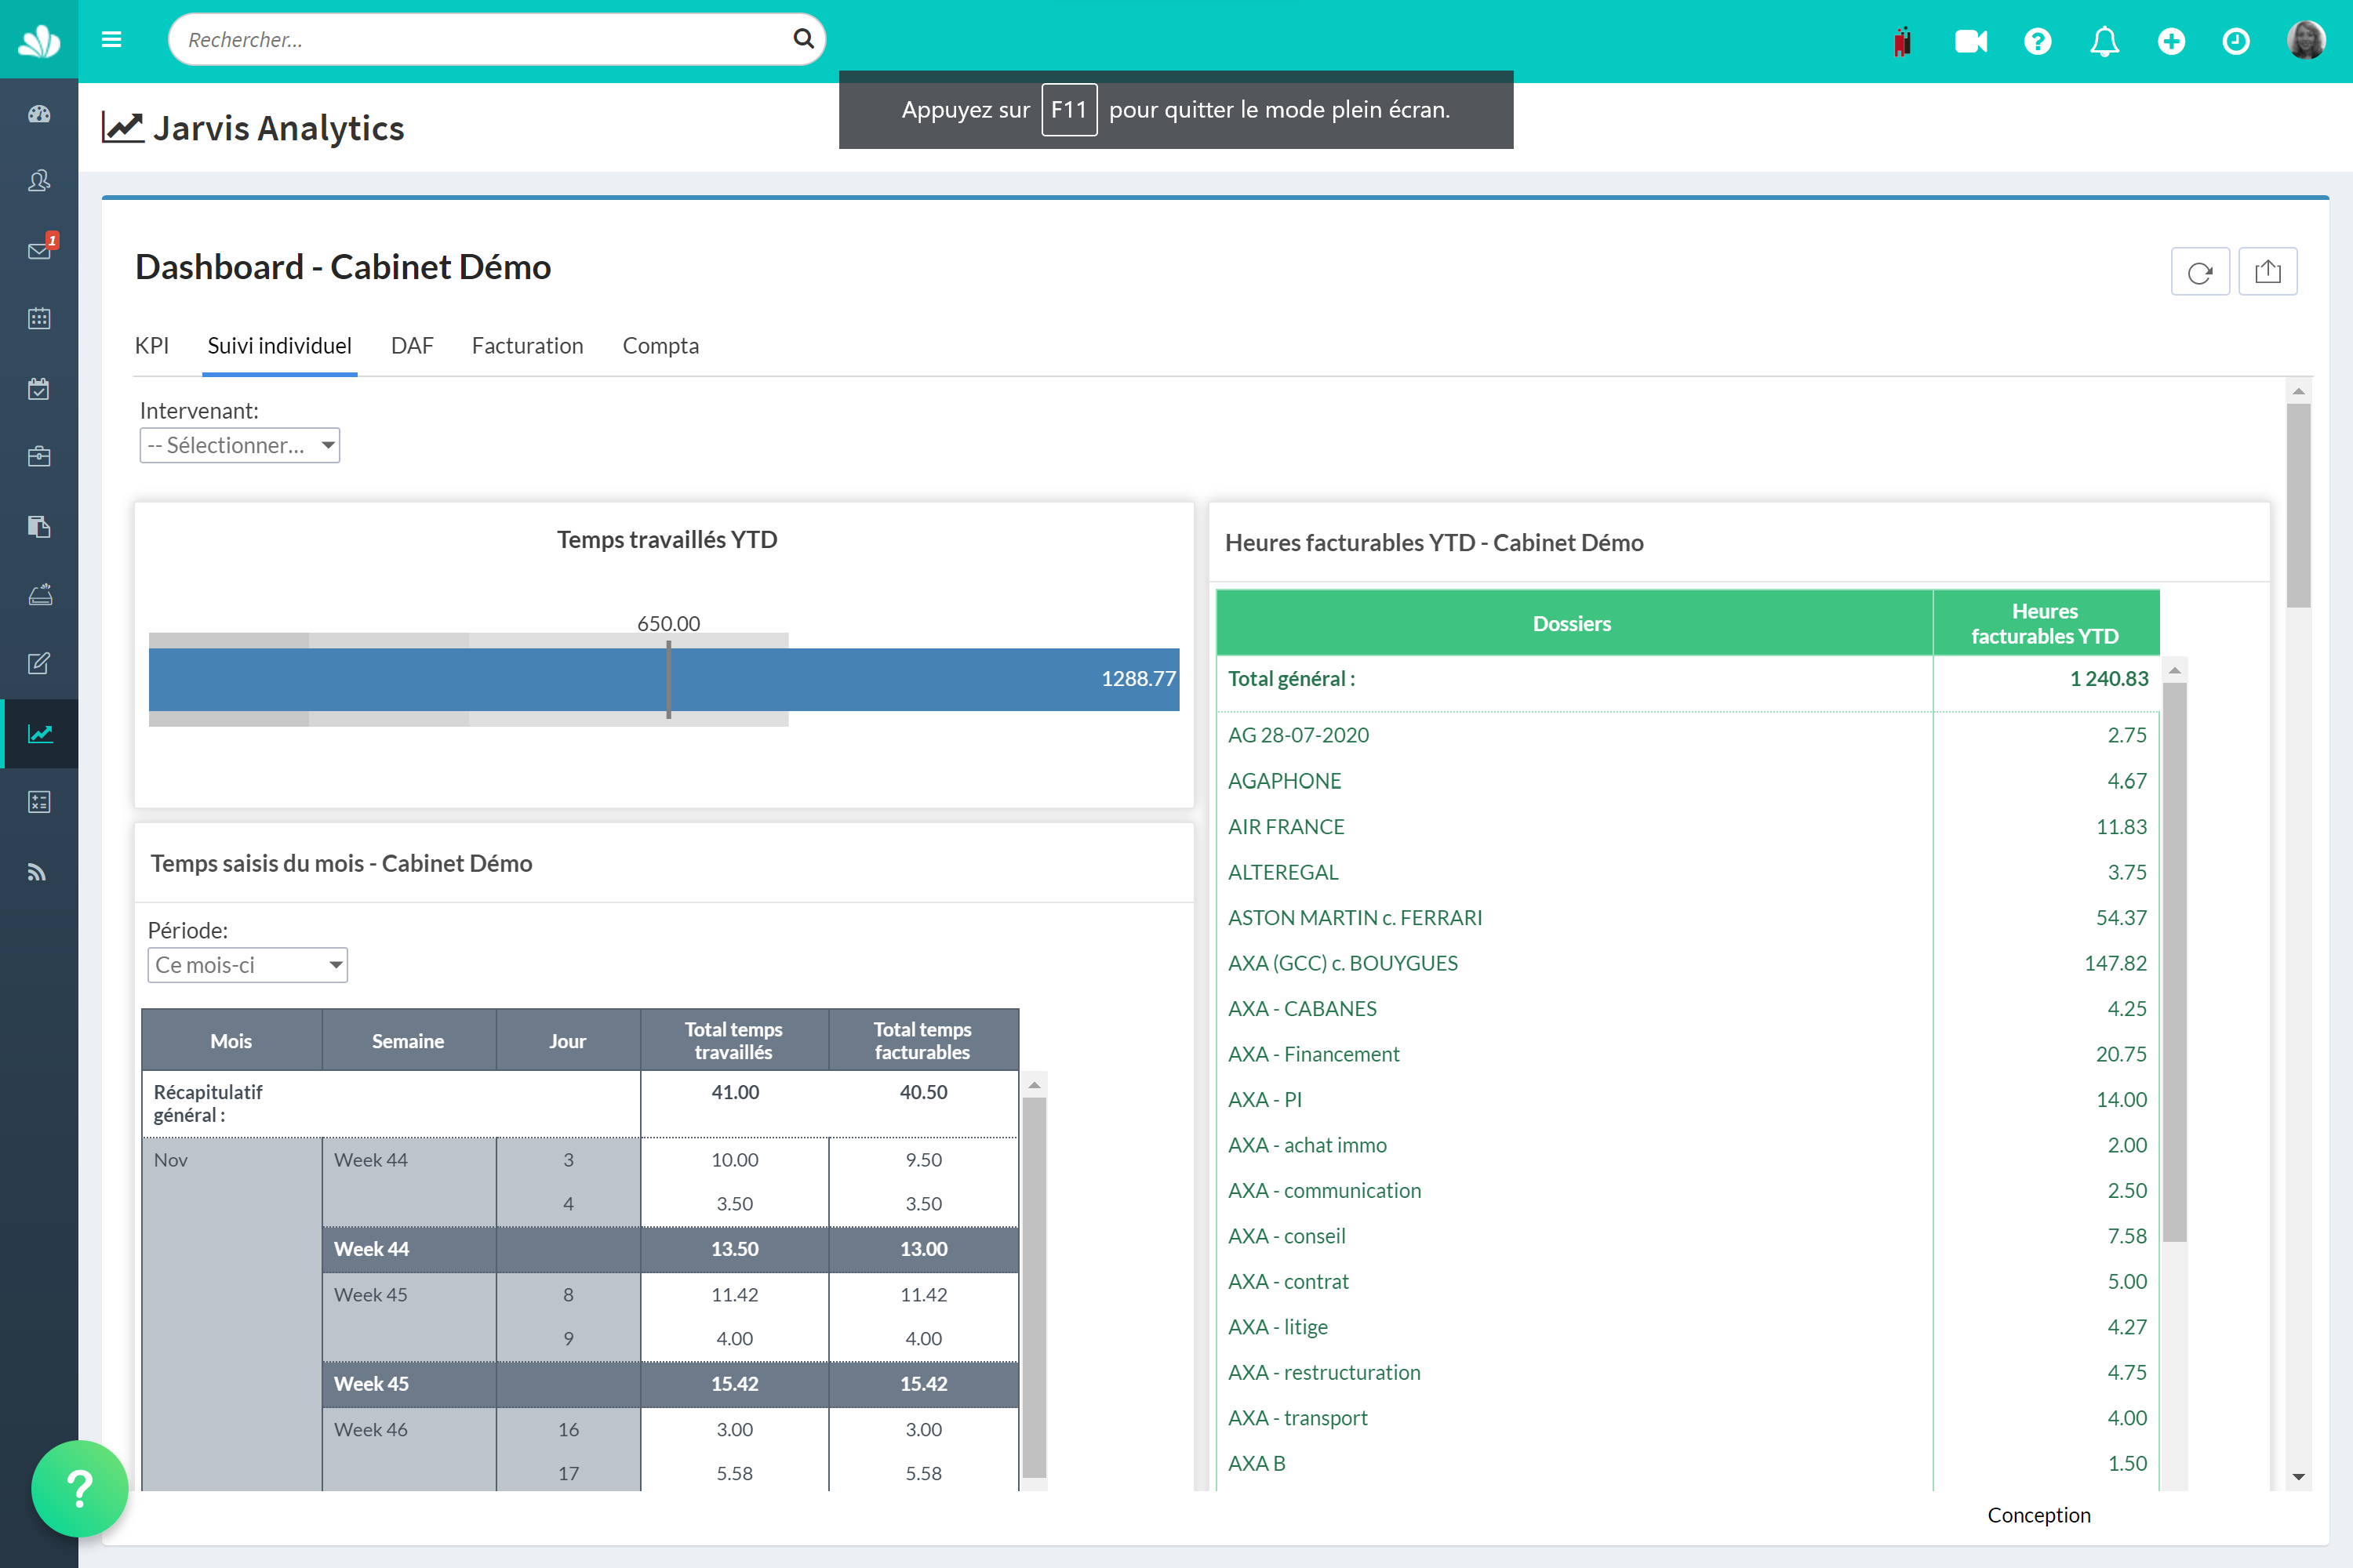Click main page scrollbar up arrow
Viewport: 2353px width, 1568px height.
2299,391
